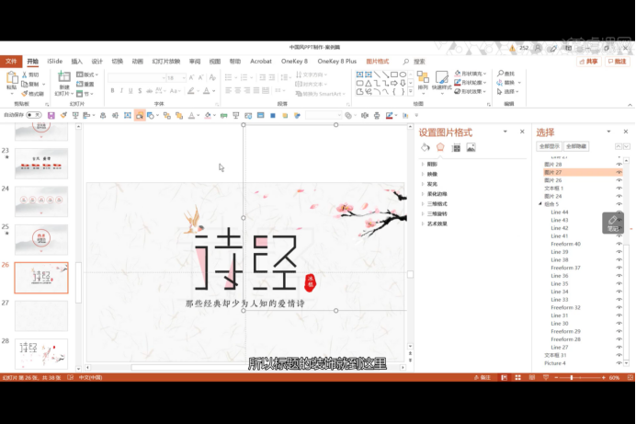Image resolution: width=636 pixels, height=424 pixels.
Task: Select slide 24 thumbnail
Action: 41,200
